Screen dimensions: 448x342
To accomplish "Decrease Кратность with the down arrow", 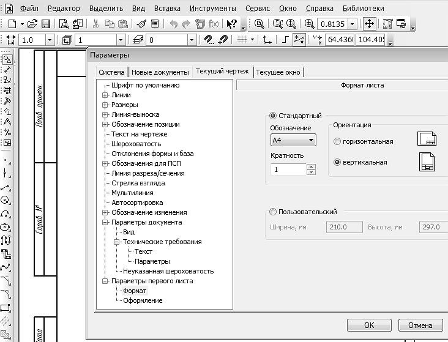I will 311,172.
